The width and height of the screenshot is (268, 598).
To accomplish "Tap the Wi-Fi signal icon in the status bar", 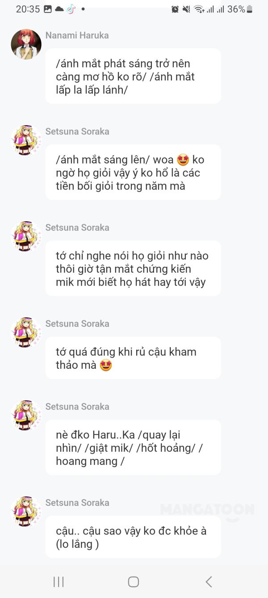I will tap(199, 9).
